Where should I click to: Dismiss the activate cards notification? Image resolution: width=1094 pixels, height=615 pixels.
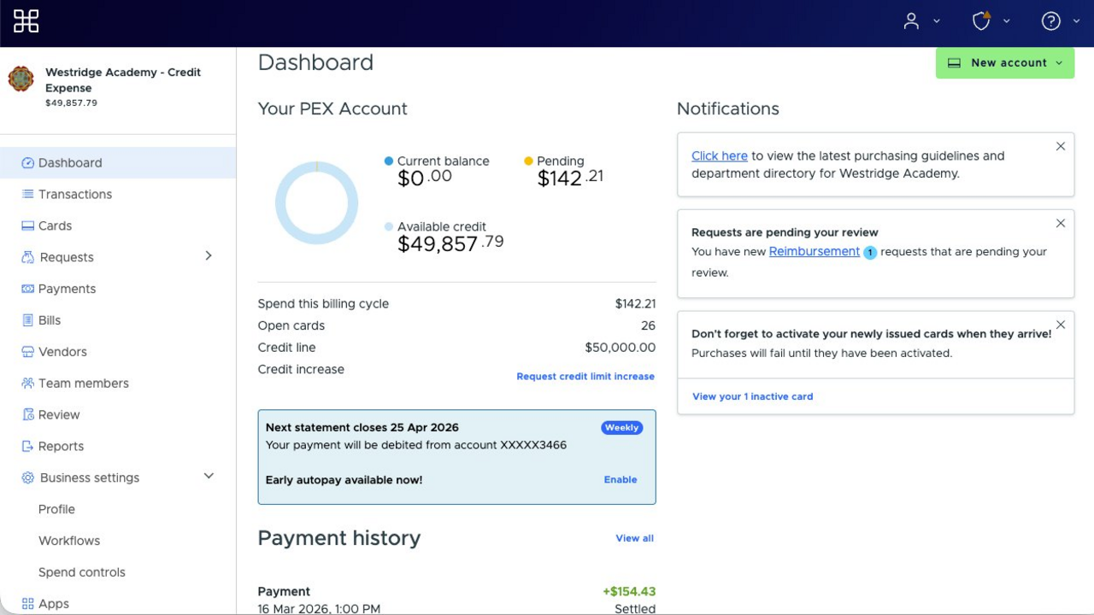pyautogui.click(x=1061, y=325)
